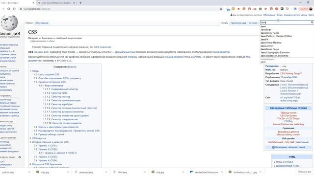
Task: Open the browser home page icon
Action: (14, 9)
